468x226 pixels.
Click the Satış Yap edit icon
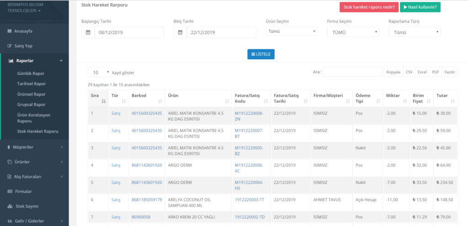click(9, 46)
